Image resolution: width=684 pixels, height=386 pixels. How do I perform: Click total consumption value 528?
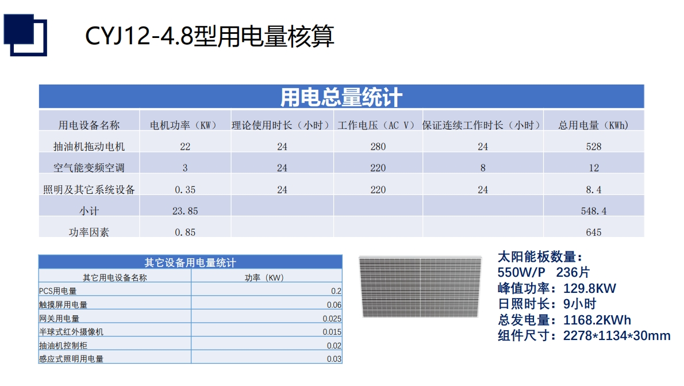(x=594, y=147)
